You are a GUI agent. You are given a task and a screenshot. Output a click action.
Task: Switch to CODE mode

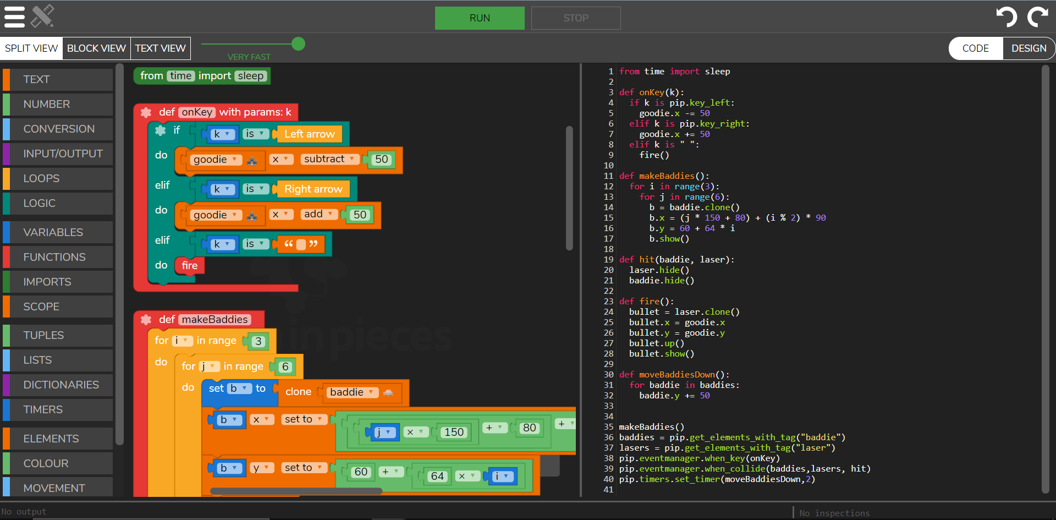click(x=975, y=48)
